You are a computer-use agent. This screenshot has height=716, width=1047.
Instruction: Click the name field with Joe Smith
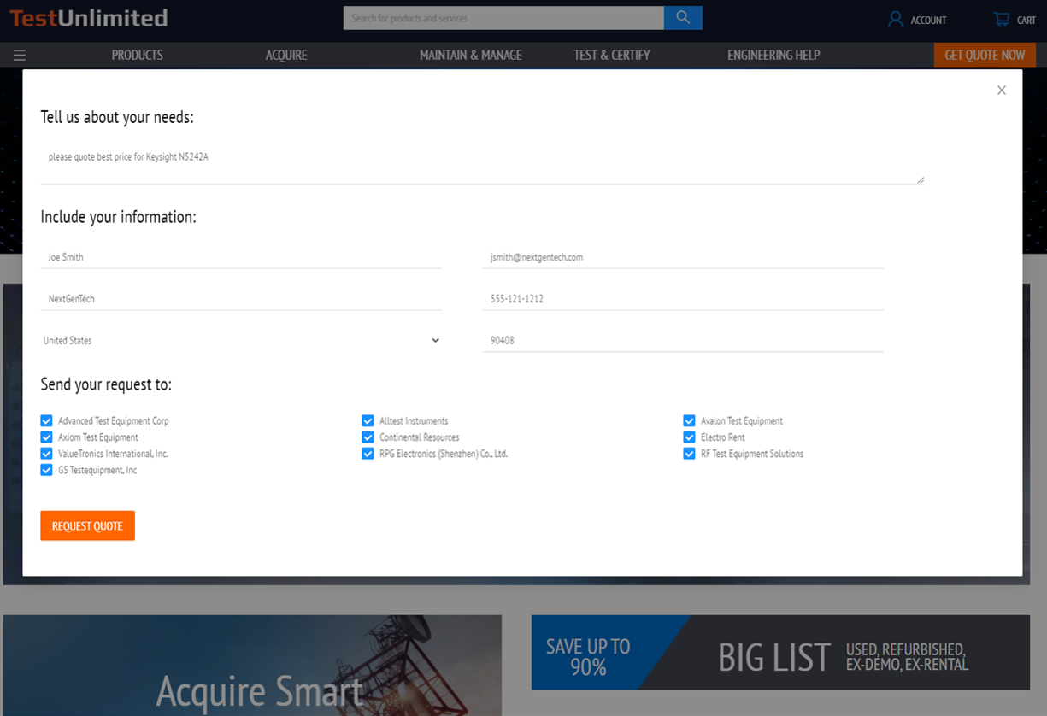click(241, 257)
